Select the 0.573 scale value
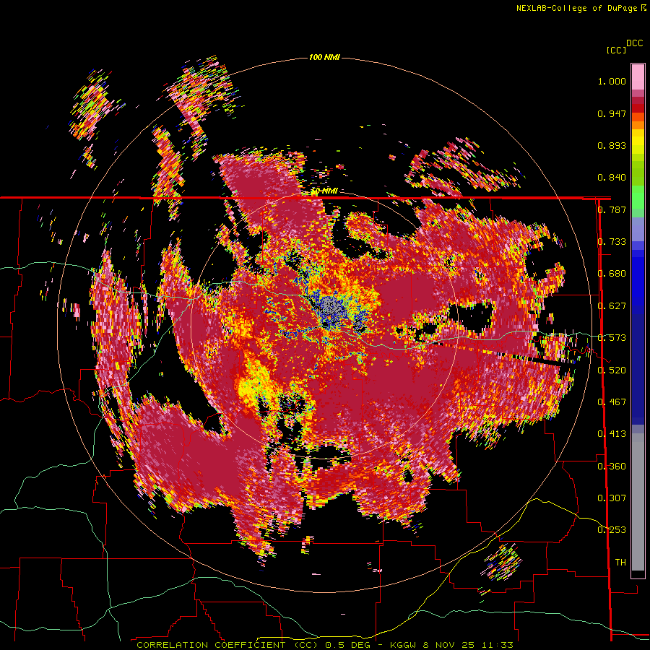Image resolution: width=650 pixels, height=650 pixels. [612, 338]
